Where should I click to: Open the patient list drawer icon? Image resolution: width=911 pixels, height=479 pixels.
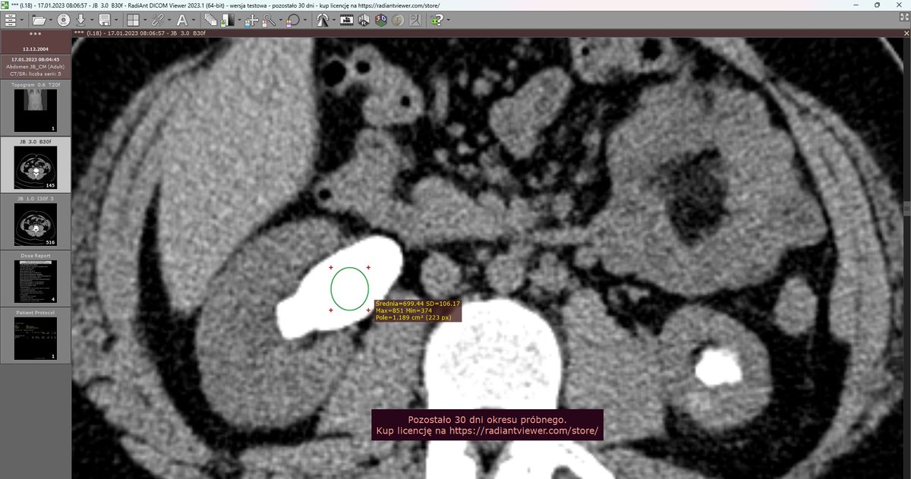(11, 20)
